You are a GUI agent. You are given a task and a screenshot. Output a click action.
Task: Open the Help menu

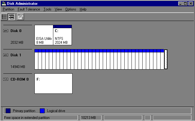tap(83, 9)
